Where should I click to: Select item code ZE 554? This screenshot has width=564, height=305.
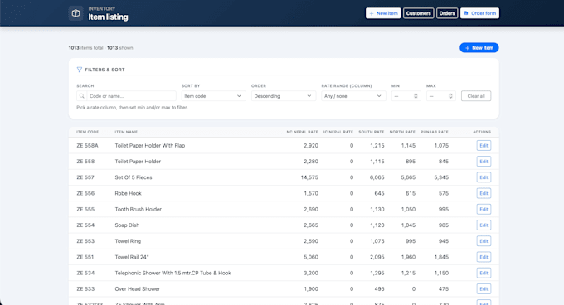pyautogui.click(x=85, y=225)
